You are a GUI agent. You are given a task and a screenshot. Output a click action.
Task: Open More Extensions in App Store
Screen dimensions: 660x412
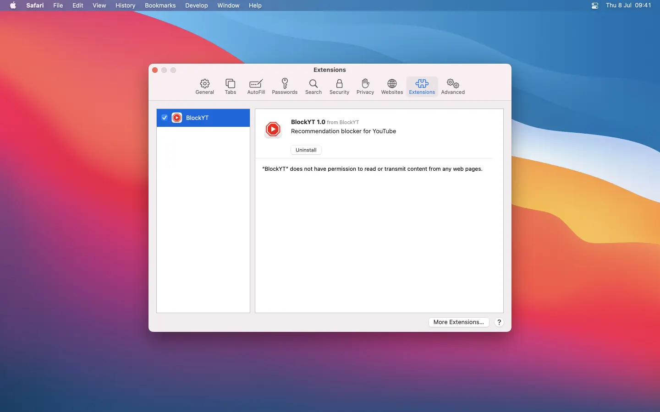[459, 322]
